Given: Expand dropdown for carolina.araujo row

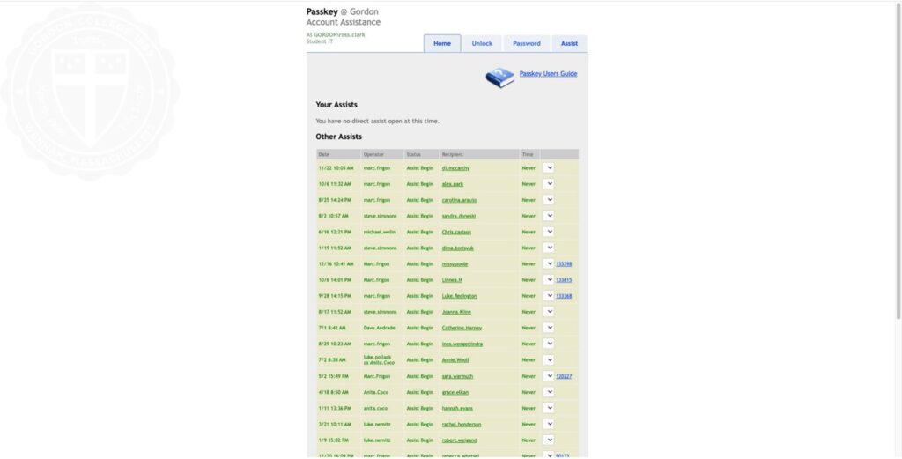Looking at the screenshot, I should (x=549, y=200).
